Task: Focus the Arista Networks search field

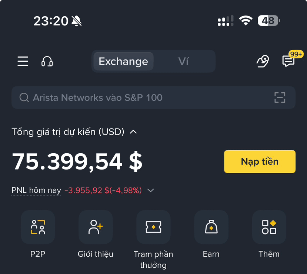Action: [x=153, y=97]
